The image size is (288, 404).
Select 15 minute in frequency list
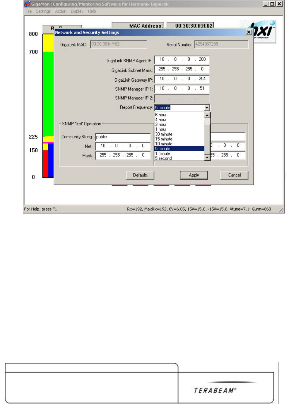[179, 139]
